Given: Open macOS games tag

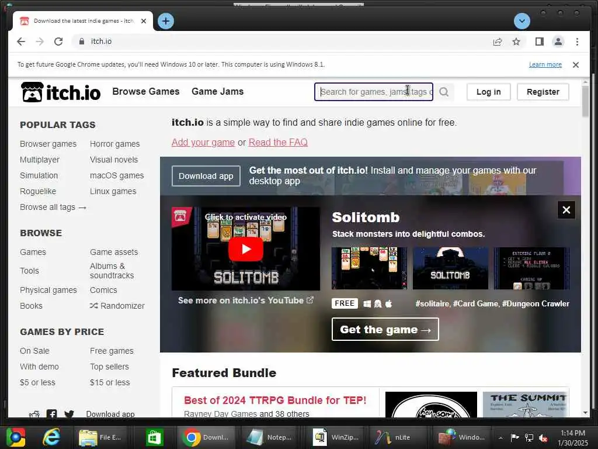Looking at the screenshot, I should (x=117, y=175).
